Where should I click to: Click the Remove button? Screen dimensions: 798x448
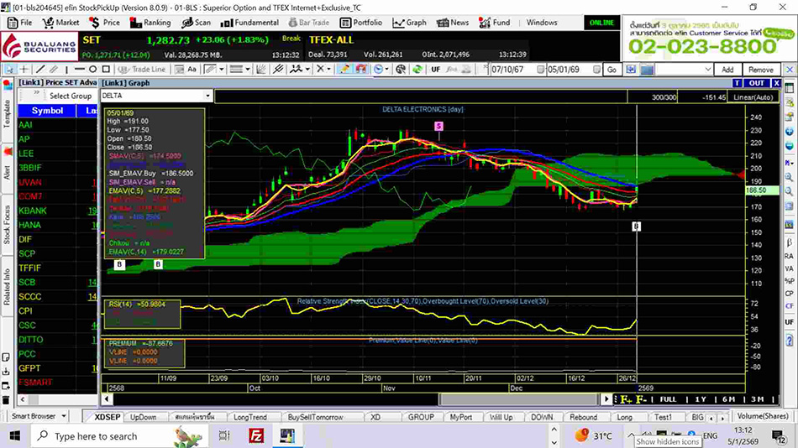[x=761, y=70]
